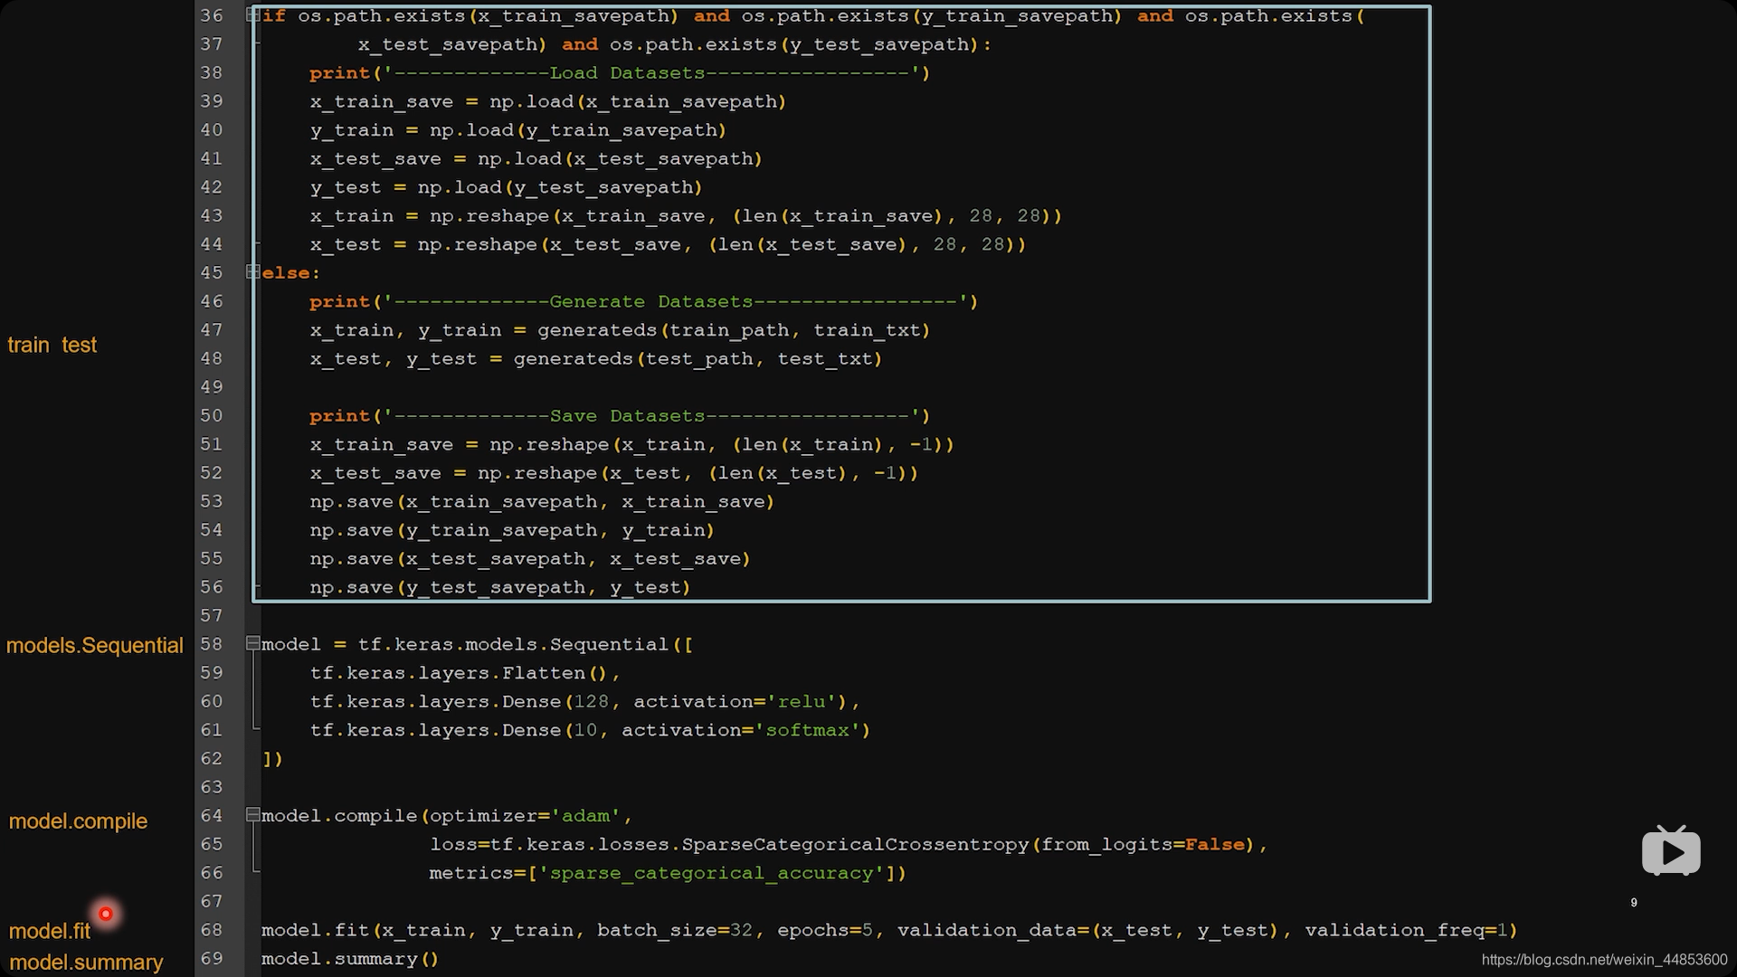1737x977 pixels.
Task: Click line number 68 in the gutter
Action: tap(212, 930)
